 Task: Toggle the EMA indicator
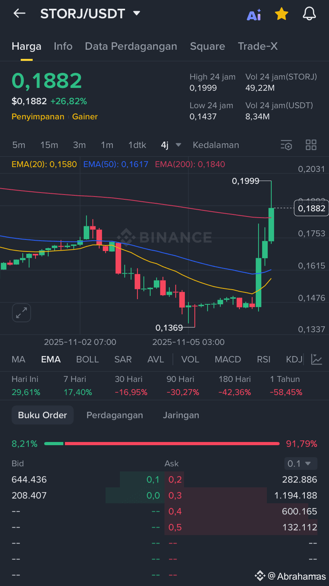coord(51,359)
